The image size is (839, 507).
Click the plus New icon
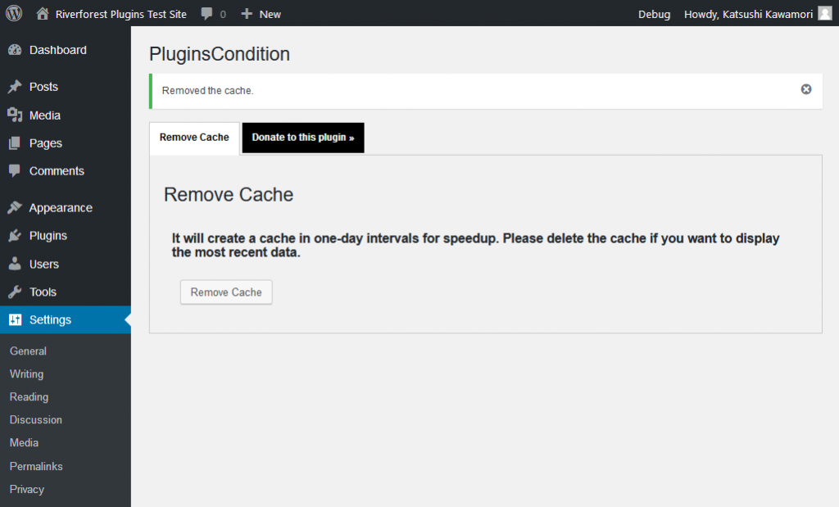[x=247, y=14]
